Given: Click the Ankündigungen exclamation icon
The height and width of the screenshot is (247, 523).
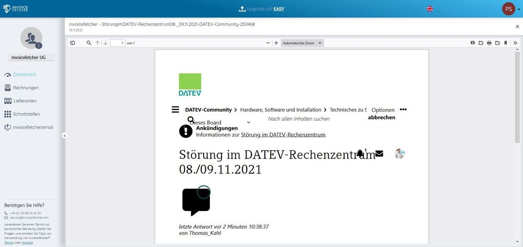Looking at the screenshot, I should pyautogui.click(x=186, y=131).
